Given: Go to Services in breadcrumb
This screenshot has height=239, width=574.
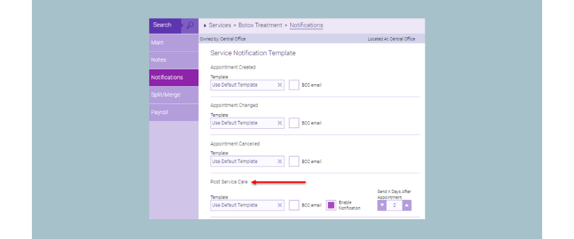Looking at the screenshot, I should click(219, 25).
